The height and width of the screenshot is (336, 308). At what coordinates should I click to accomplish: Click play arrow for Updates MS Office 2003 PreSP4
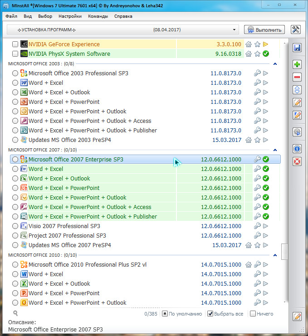pyautogui.click(x=265, y=140)
